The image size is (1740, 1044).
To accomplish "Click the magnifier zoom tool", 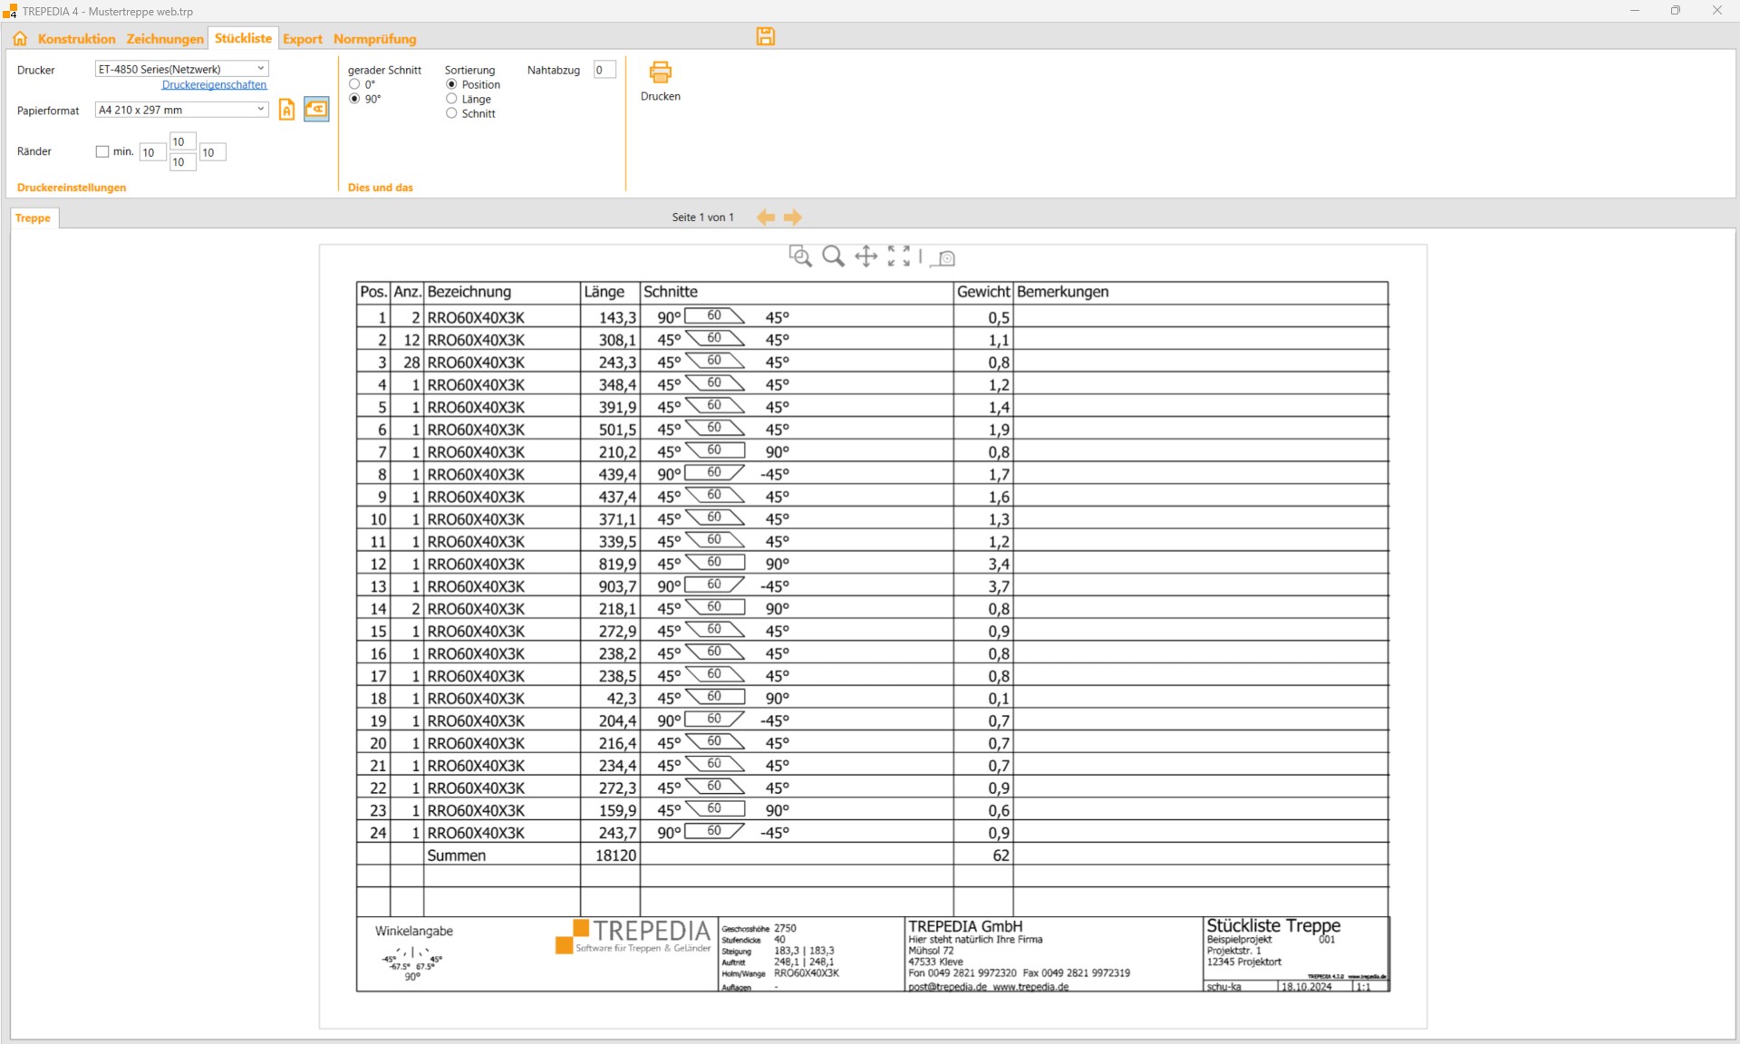I will click(833, 256).
